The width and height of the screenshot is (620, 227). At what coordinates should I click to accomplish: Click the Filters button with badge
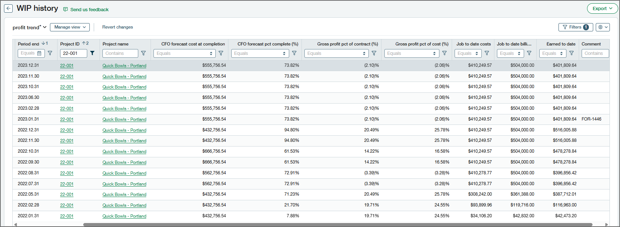(x=575, y=27)
